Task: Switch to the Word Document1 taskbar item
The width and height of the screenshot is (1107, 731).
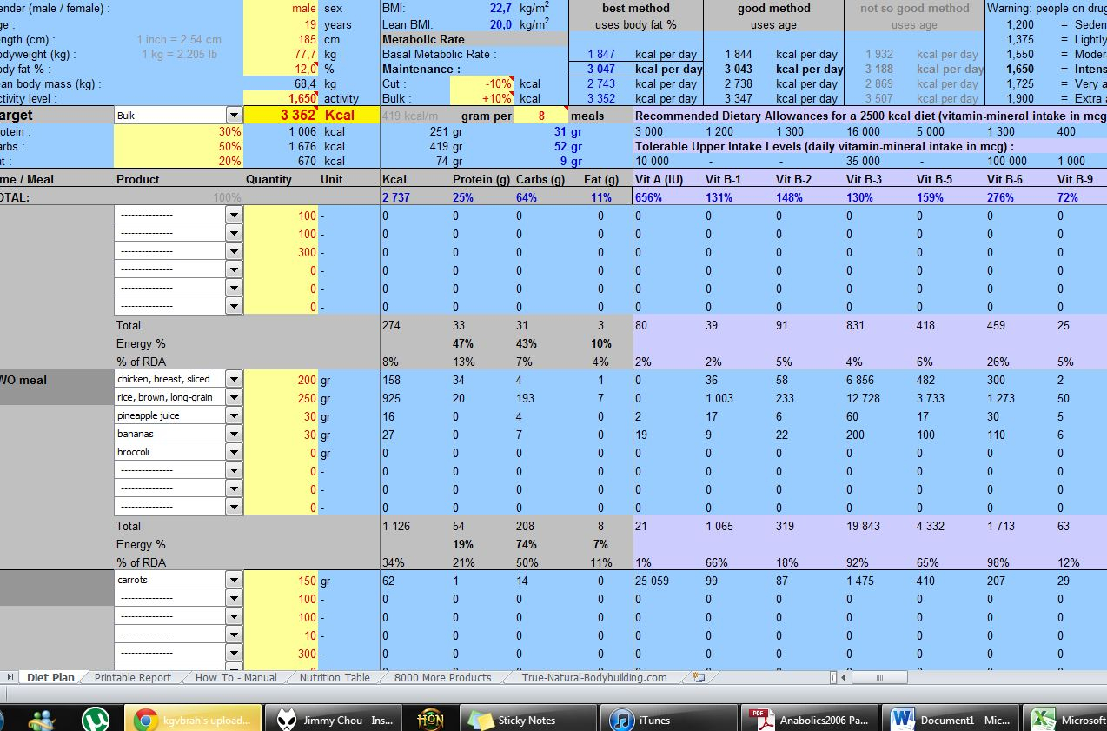Action: tap(950, 720)
